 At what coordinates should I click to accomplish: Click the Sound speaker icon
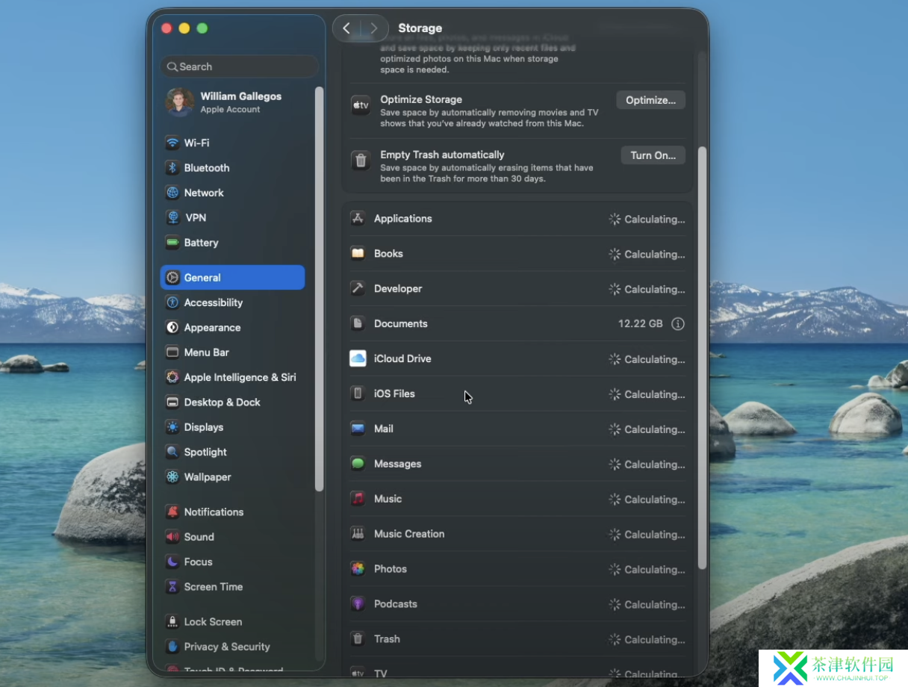pyautogui.click(x=172, y=537)
